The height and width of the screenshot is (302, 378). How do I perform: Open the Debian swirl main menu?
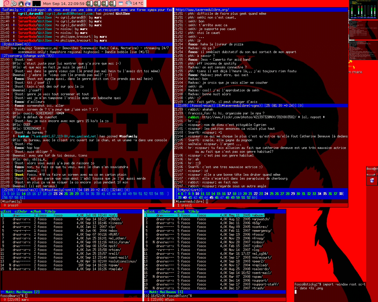point(6,4)
